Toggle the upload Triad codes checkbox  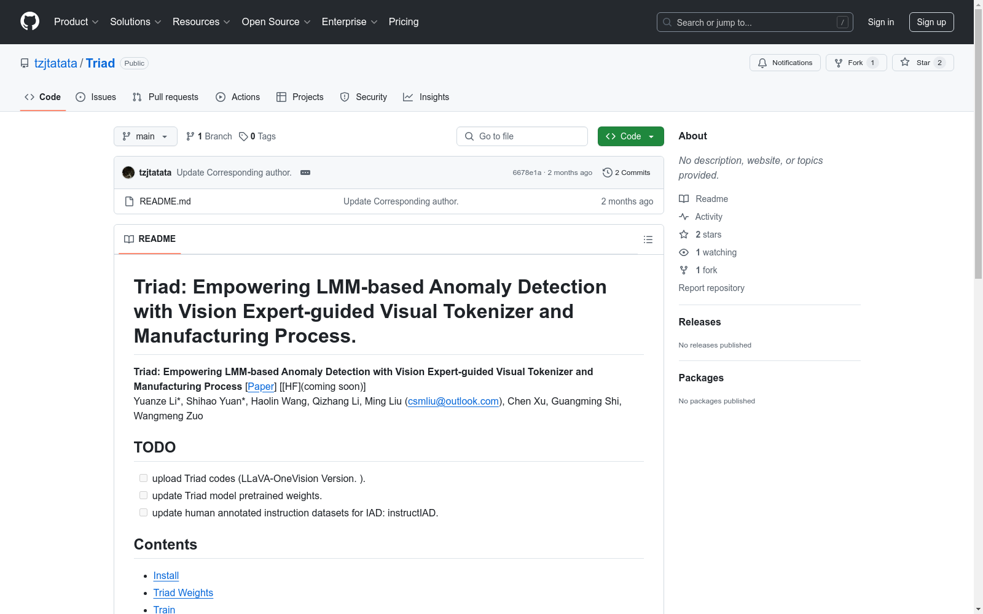tap(143, 478)
